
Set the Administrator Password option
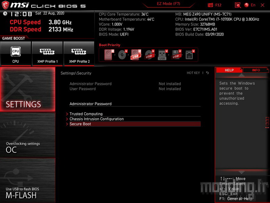[x=135, y=104]
